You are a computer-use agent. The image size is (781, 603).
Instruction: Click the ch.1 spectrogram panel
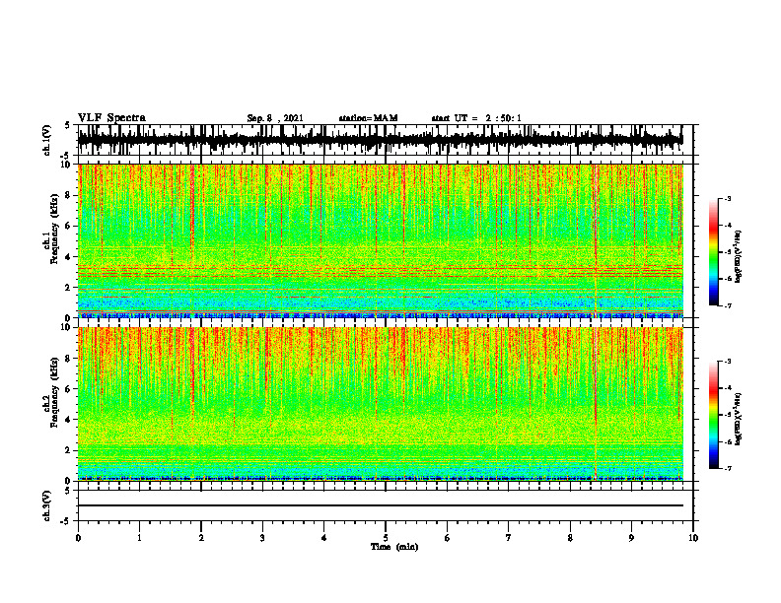coord(380,240)
